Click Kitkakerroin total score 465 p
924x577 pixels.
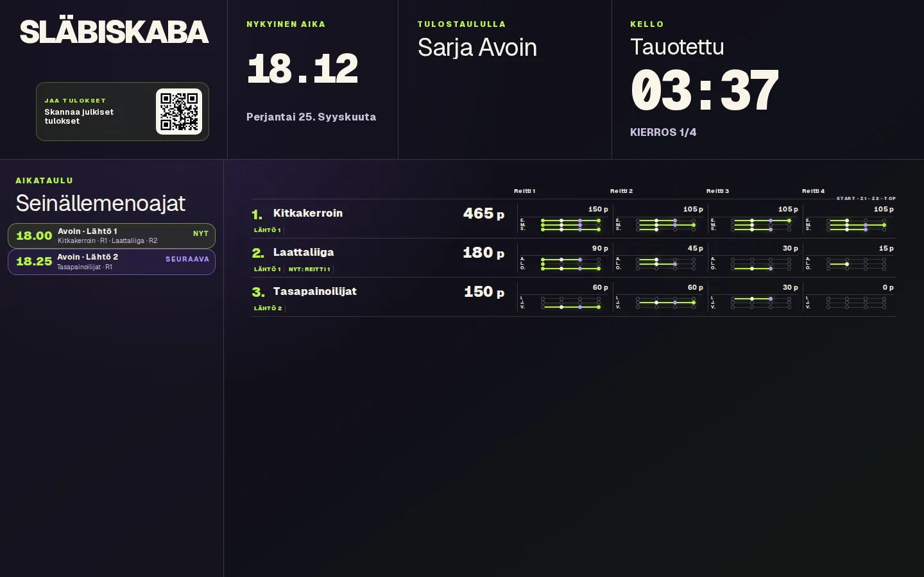(484, 213)
